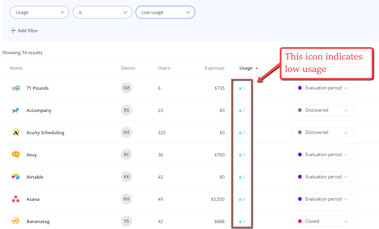Open the Aevy app name
The image size is (379, 229).
tap(32, 155)
